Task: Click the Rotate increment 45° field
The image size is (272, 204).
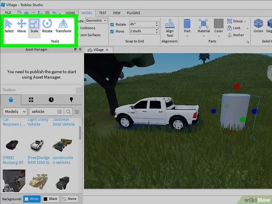Action: [x=144, y=24]
